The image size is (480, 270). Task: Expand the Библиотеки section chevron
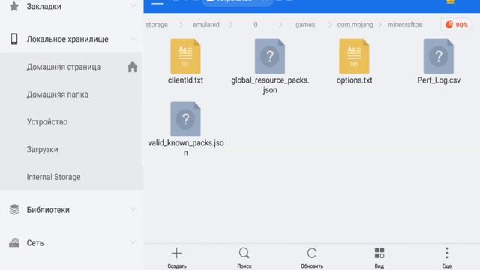pos(133,209)
